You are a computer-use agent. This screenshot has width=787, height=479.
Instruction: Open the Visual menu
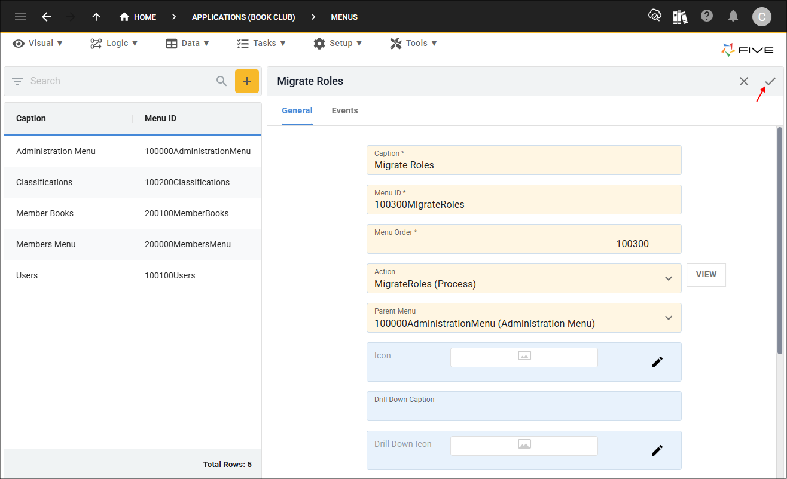pos(38,43)
